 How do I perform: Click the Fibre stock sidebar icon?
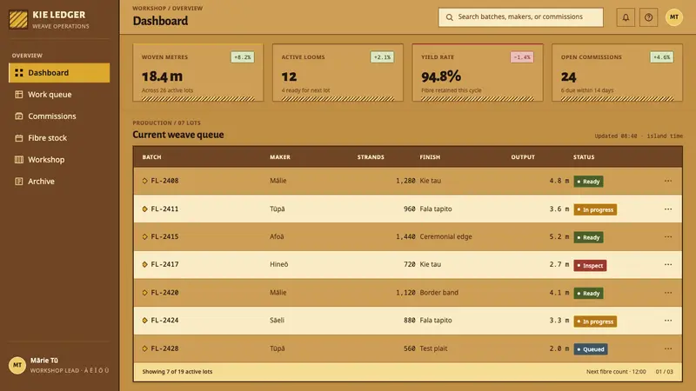(x=18, y=138)
